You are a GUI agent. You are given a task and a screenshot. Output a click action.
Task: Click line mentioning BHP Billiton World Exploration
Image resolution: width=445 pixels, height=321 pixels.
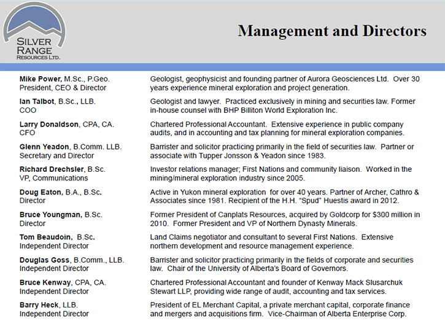pos(244,110)
